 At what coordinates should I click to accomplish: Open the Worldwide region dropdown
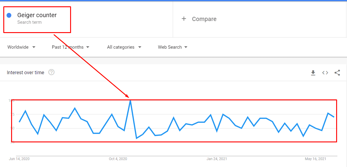click(x=21, y=47)
